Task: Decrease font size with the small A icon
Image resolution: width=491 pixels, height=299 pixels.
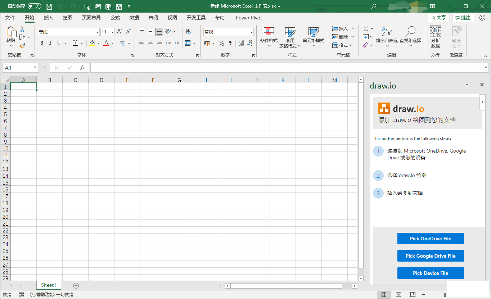Action: pos(128,32)
